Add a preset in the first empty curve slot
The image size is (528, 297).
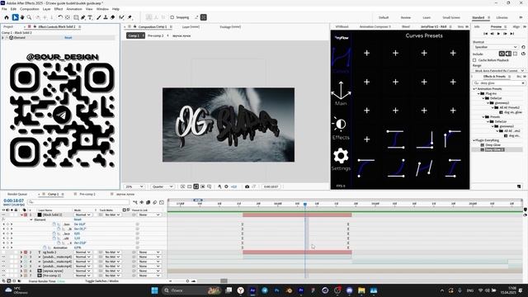pyautogui.click(x=366, y=53)
